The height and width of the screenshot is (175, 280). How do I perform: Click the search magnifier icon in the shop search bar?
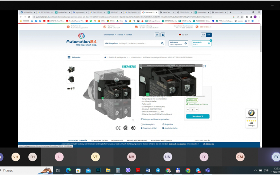[x=162, y=43]
